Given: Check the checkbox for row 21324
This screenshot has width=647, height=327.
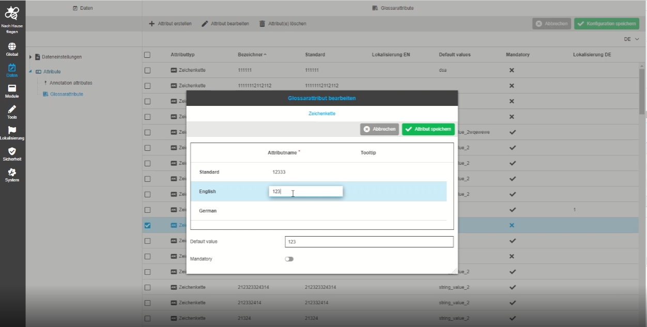Looking at the screenshot, I should (147, 318).
